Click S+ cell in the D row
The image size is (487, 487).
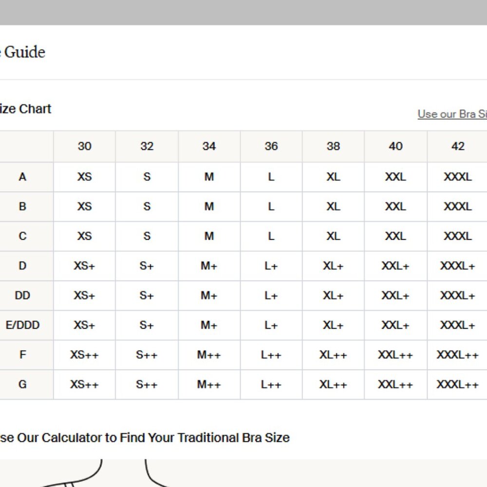pyautogui.click(x=147, y=266)
